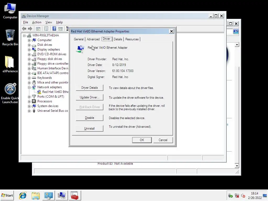Screen dimensions: 268x201
Task: Select the Recycle Bin desktop icon
Action: click(10, 38)
